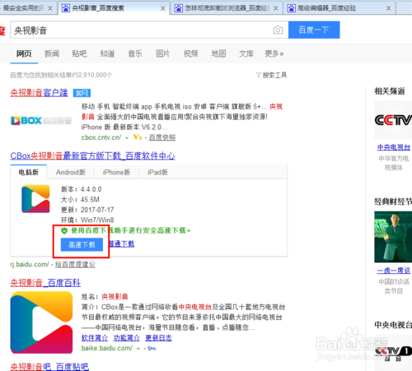Click the camera image-search icon
This screenshot has height=371, width=412.
click(278, 30)
